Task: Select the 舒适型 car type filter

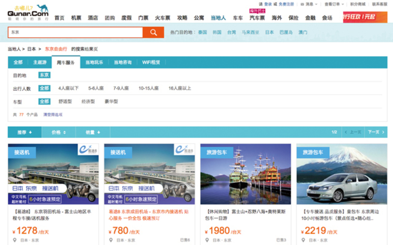Action: tap(65, 102)
